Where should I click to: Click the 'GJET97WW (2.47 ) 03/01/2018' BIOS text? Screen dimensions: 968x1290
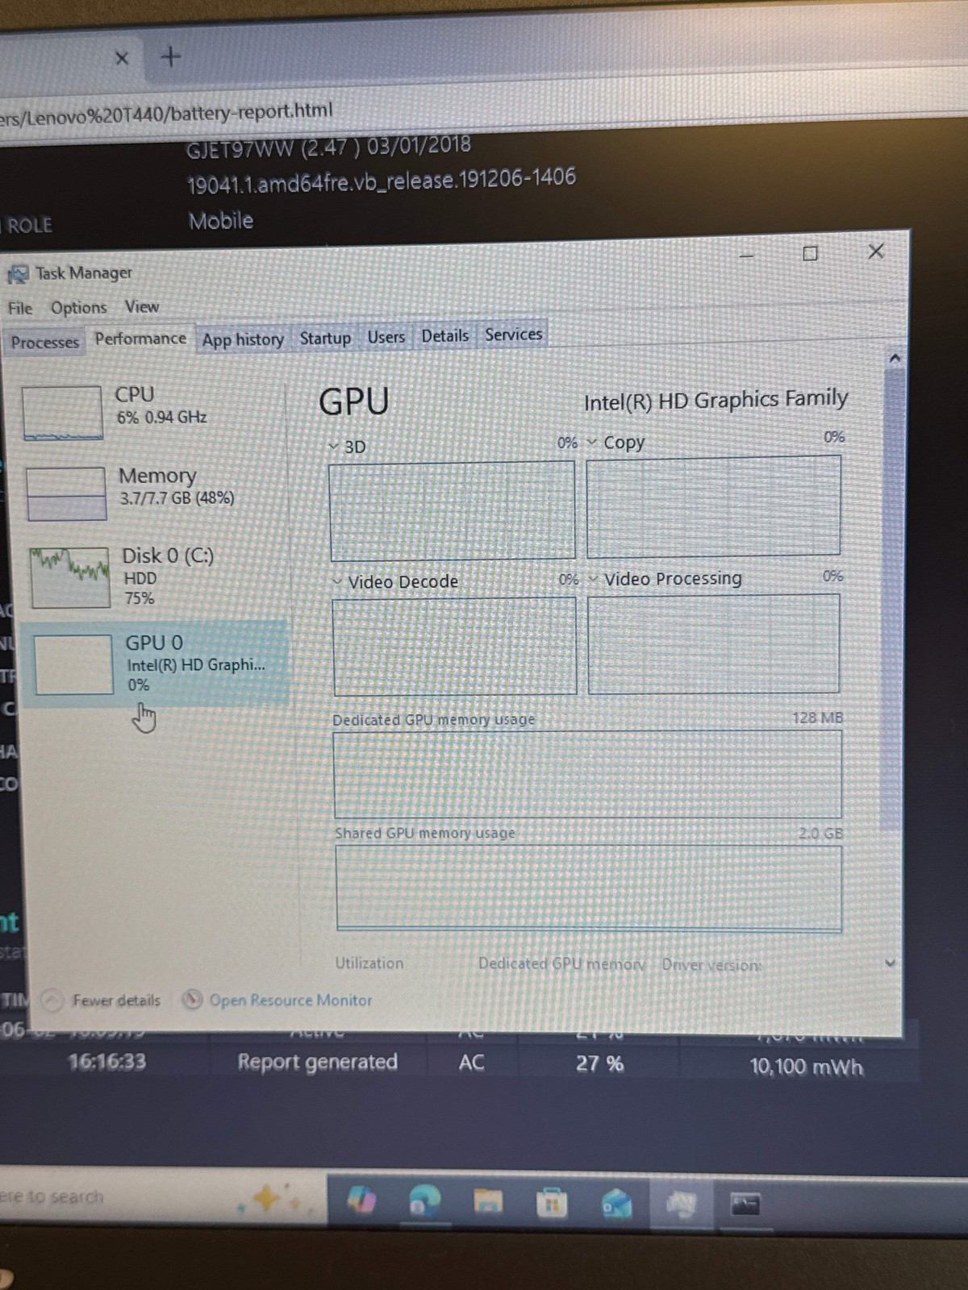pos(328,148)
